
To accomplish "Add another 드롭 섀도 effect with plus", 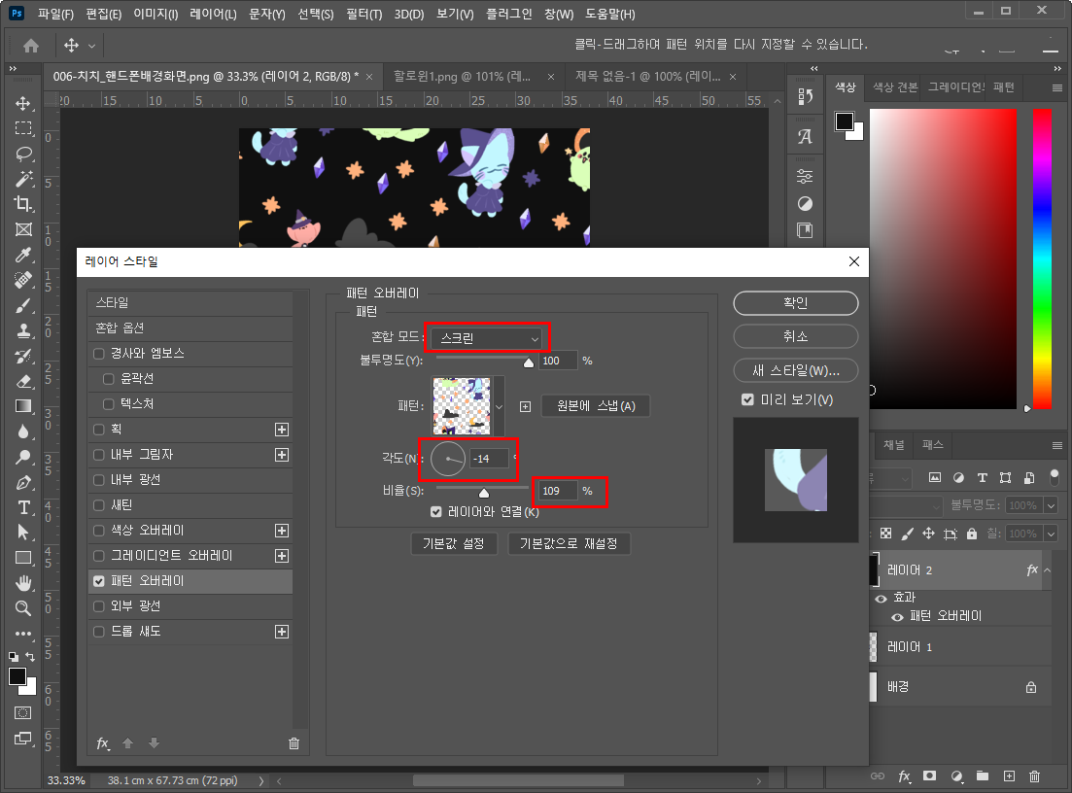I will click(282, 632).
